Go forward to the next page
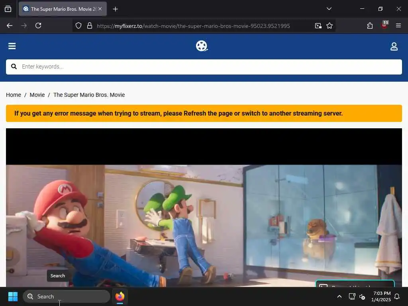Viewport: 408px width, 306px height. click(x=24, y=25)
